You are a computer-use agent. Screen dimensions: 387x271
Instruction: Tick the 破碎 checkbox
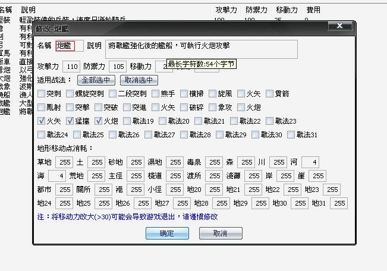coord(184,107)
